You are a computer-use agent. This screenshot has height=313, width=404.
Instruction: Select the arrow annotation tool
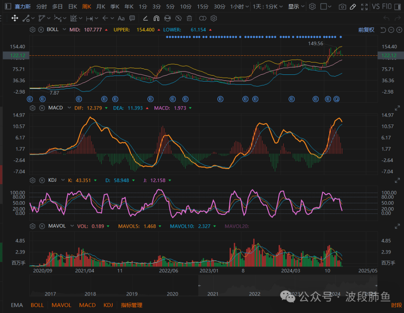pos(105,18)
